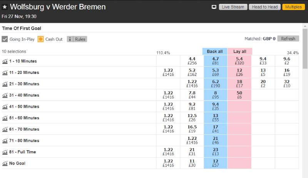
Task: Click the live video screen icon
Action: pos(214,7)
